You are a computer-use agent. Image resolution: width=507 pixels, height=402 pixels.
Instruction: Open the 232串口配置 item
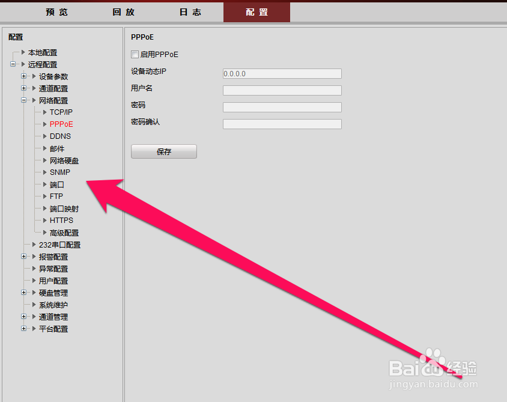pyautogui.click(x=60, y=245)
